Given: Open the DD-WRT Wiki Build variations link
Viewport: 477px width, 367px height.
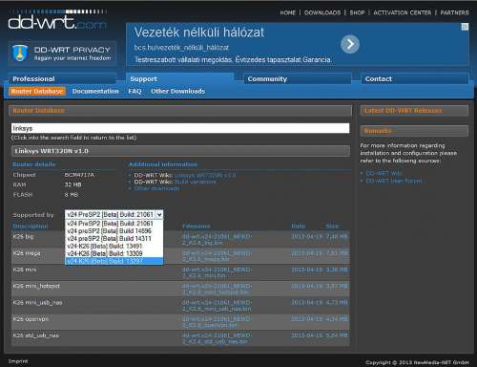Looking at the screenshot, I should pos(196,182).
